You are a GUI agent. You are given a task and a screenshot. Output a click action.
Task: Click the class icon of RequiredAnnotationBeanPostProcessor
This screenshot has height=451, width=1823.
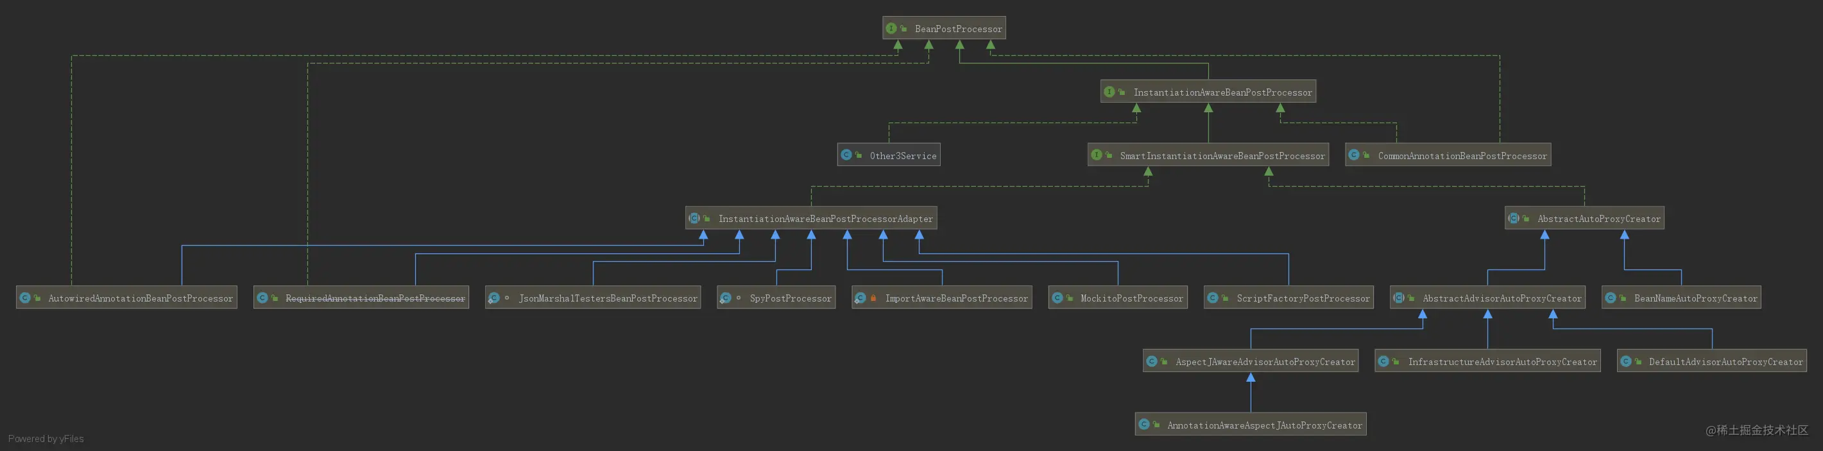[262, 298]
